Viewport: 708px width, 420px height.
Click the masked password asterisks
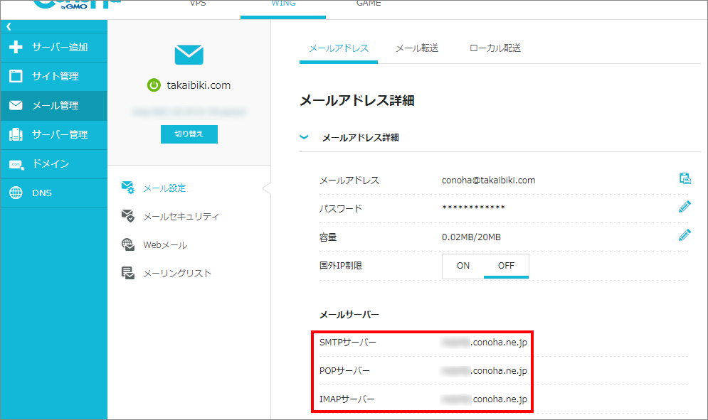click(x=474, y=208)
